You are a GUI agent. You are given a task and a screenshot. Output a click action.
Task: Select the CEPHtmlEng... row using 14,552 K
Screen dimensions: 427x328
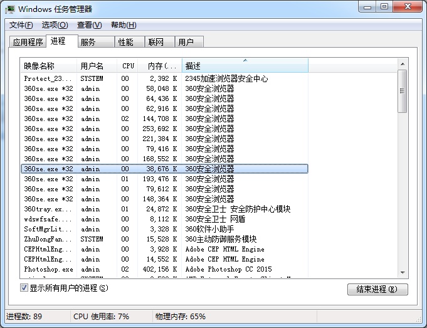[164, 259]
